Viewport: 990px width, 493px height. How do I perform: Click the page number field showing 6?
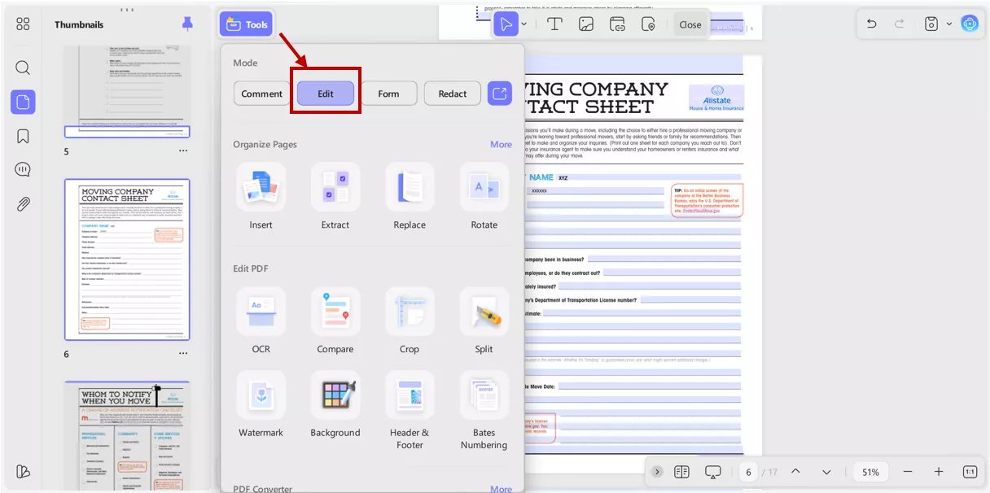(x=747, y=472)
